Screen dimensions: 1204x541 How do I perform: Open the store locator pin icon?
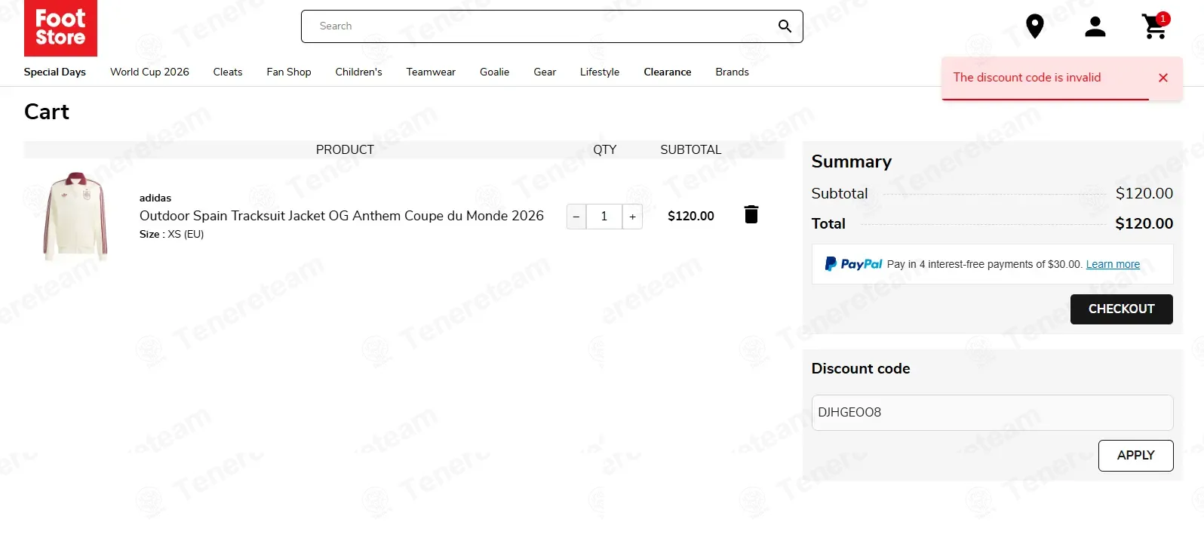(1035, 26)
